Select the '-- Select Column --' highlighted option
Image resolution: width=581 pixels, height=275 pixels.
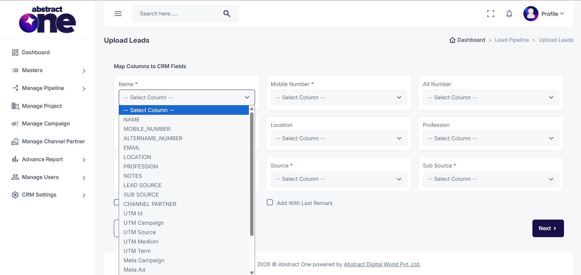184,110
